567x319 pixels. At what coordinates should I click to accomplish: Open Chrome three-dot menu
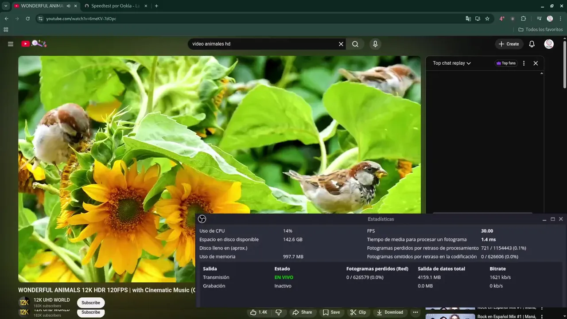[x=560, y=19]
